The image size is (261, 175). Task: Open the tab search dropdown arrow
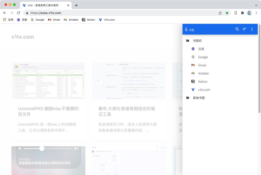coord(256,5)
